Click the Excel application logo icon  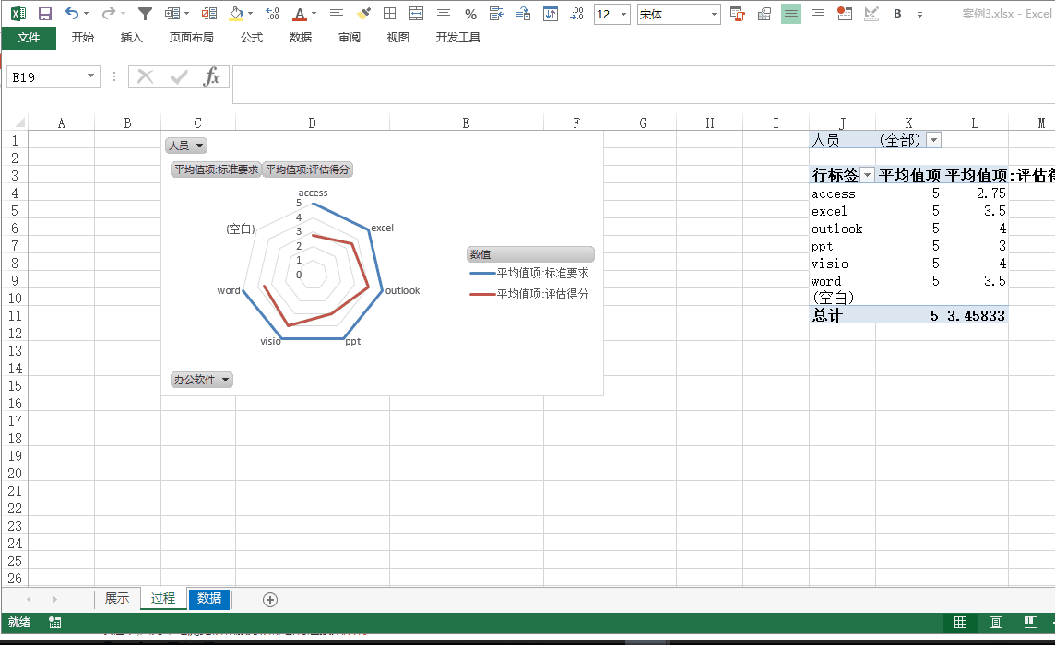[18, 14]
